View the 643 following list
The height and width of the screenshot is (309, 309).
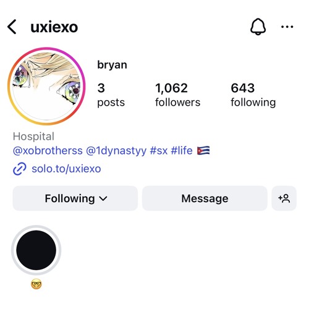coord(253,95)
